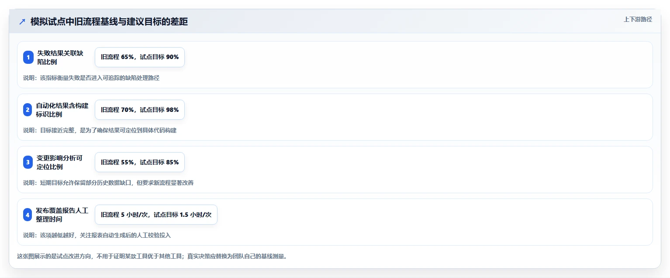The image size is (670, 278).
Task: Click the note about 历史数据缺口
Action: [108, 183]
